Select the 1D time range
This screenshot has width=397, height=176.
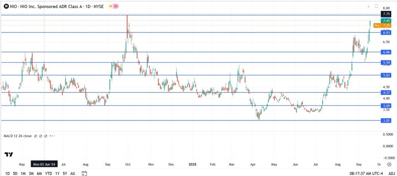pos(8,173)
